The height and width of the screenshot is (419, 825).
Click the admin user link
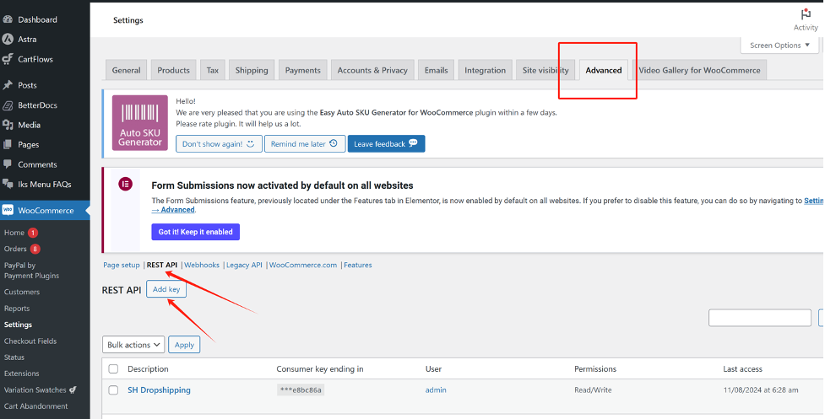436,390
